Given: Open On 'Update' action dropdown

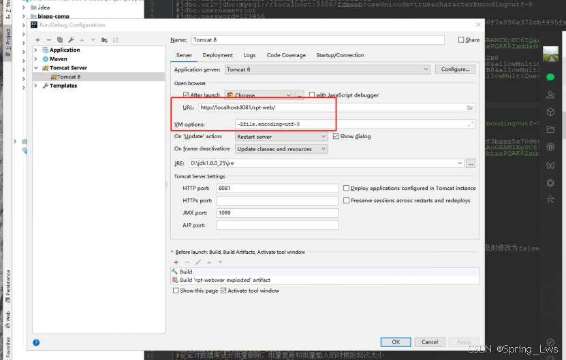Looking at the screenshot, I should pyautogui.click(x=281, y=137).
